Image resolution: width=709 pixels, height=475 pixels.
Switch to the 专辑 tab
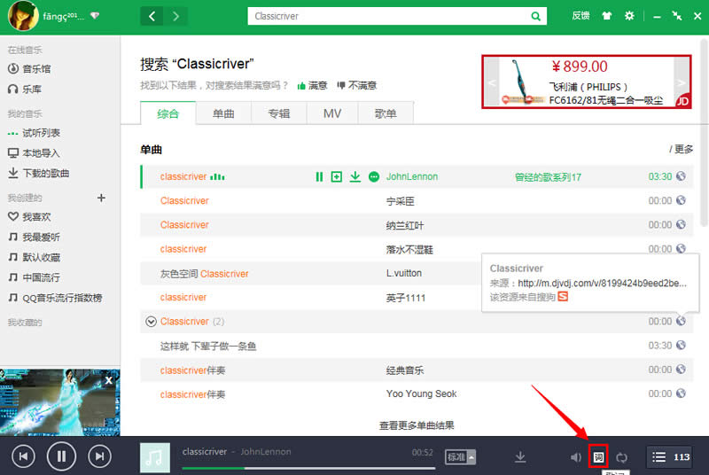pos(278,113)
